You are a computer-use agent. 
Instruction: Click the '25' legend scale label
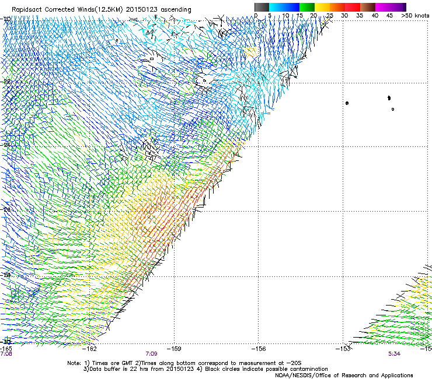[x=330, y=16]
